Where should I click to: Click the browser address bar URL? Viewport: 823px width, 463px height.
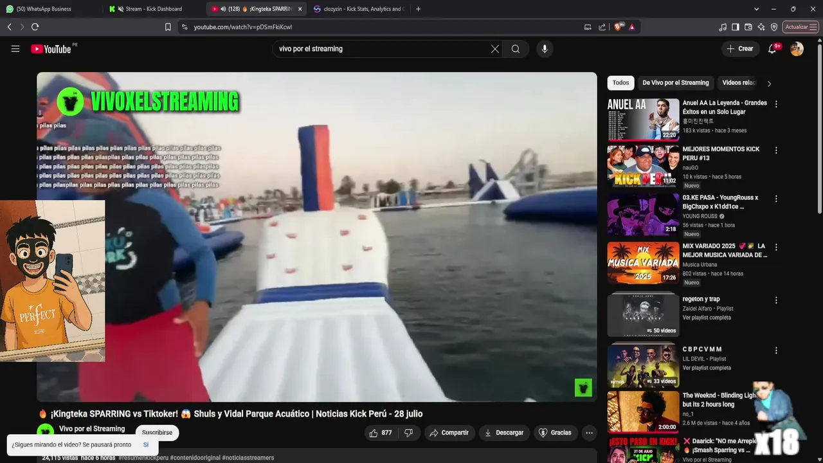pos(243,27)
